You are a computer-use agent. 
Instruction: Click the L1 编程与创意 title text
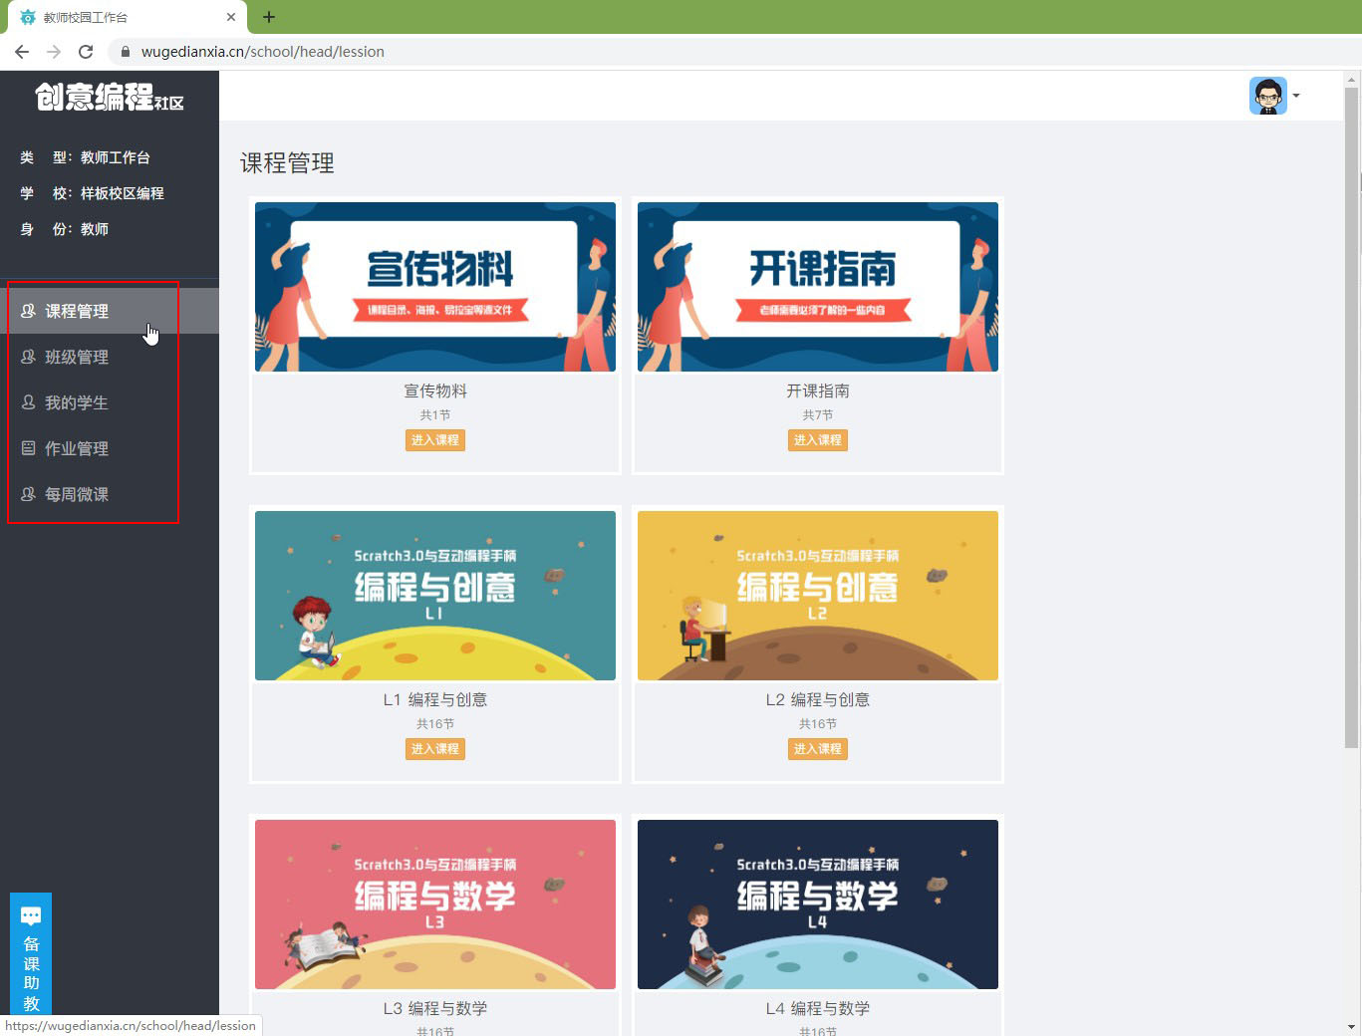pos(435,700)
